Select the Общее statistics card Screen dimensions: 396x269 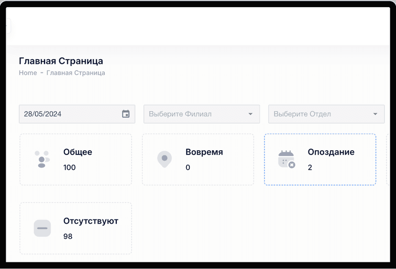(76, 159)
